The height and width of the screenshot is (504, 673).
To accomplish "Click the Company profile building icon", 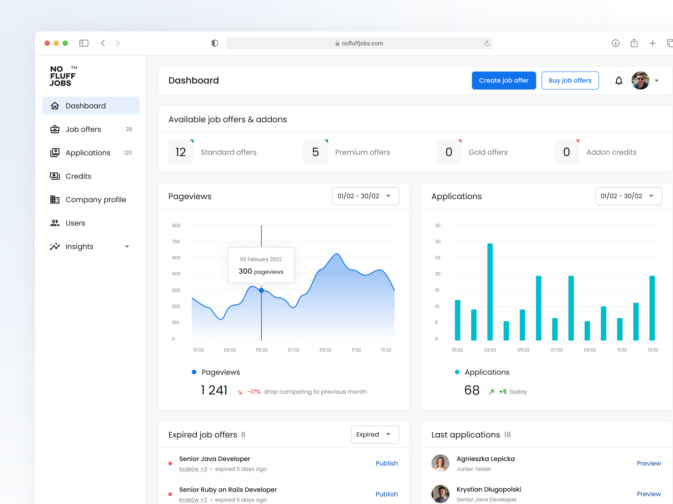I will [x=55, y=199].
